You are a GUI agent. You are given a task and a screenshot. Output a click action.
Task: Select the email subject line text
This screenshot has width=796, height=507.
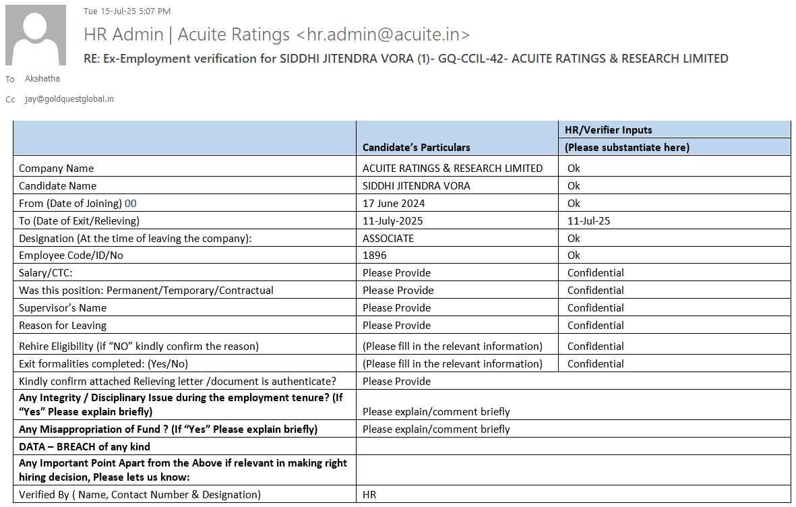pyautogui.click(x=406, y=59)
